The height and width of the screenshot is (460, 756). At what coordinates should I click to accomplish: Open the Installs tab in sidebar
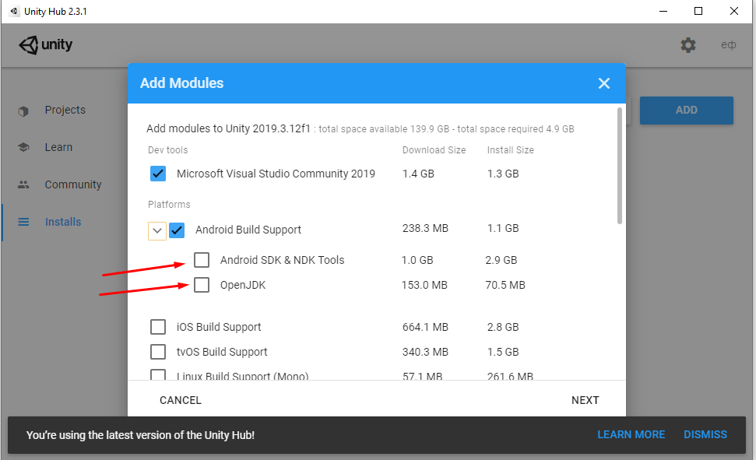tap(65, 222)
